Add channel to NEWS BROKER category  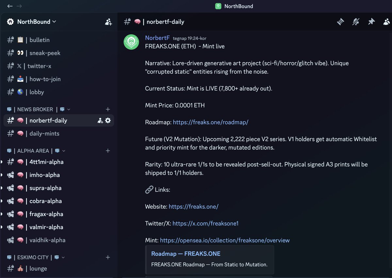tap(108, 109)
